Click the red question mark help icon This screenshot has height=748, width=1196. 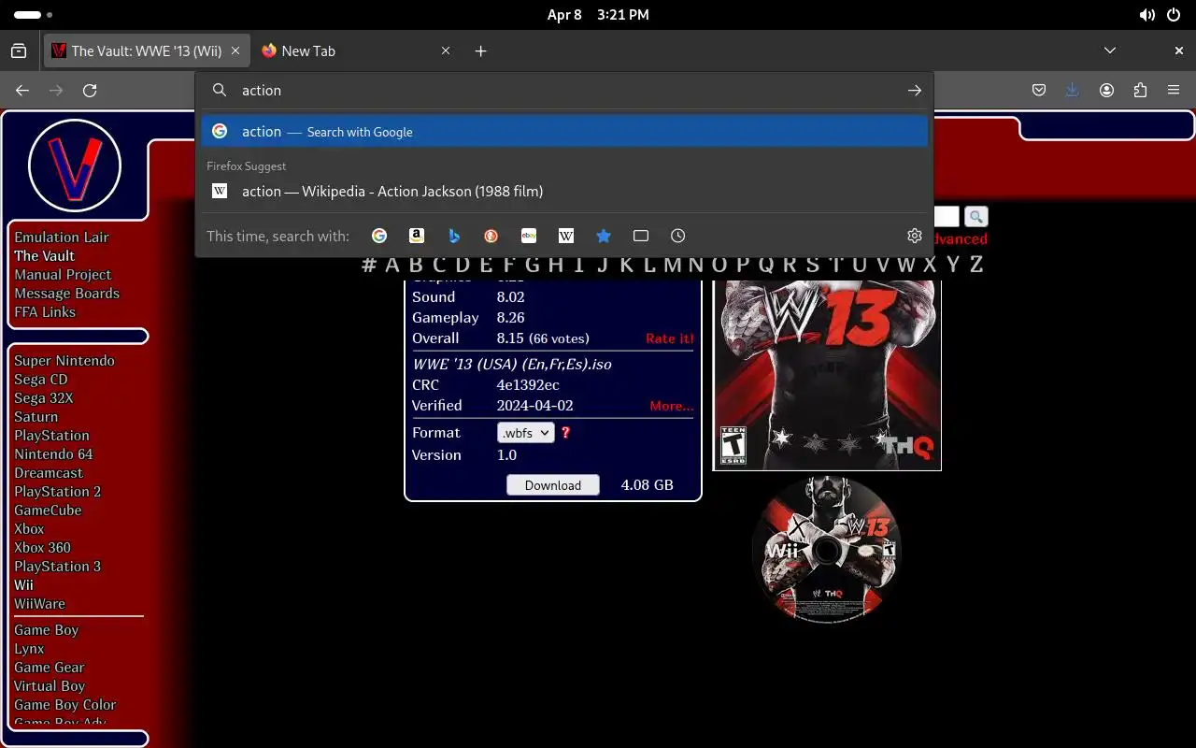565,433
